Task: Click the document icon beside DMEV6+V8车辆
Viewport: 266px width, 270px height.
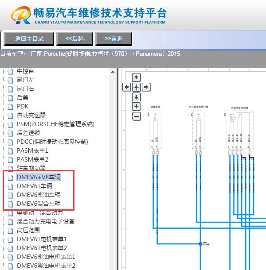Action: [11, 177]
